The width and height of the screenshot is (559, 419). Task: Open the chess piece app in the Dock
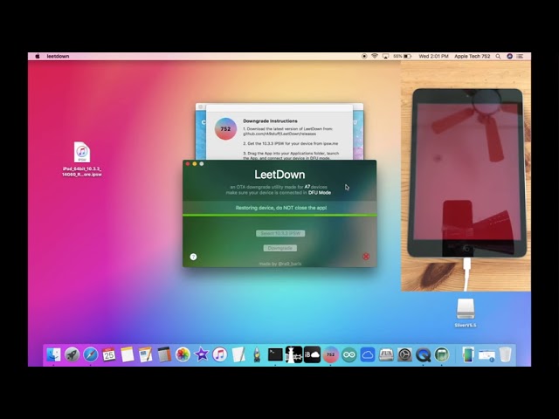(x=293, y=354)
